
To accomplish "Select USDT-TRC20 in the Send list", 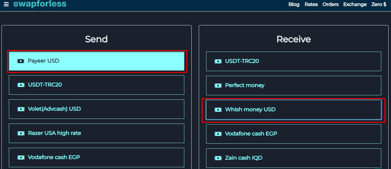I will [97, 85].
